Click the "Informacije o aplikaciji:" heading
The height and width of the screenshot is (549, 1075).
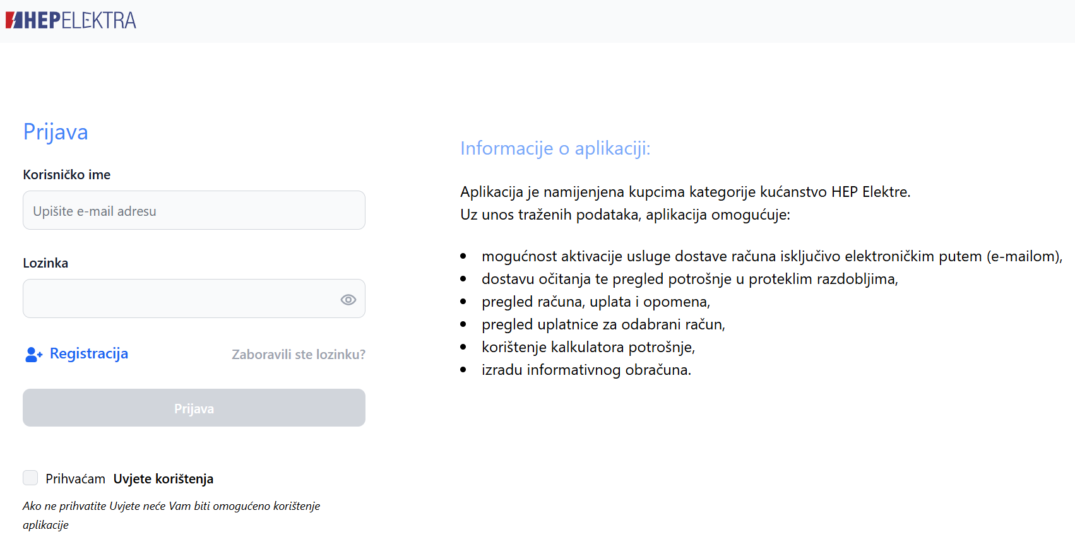(555, 148)
